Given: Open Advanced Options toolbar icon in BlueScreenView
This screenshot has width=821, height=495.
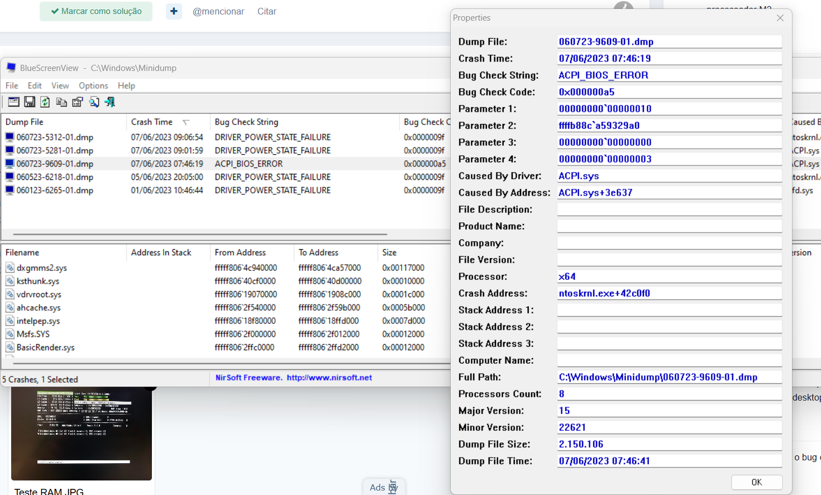Looking at the screenshot, I should [x=13, y=102].
